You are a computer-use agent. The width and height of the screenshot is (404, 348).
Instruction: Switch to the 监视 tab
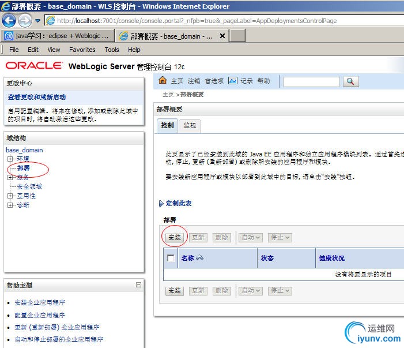point(190,126)
